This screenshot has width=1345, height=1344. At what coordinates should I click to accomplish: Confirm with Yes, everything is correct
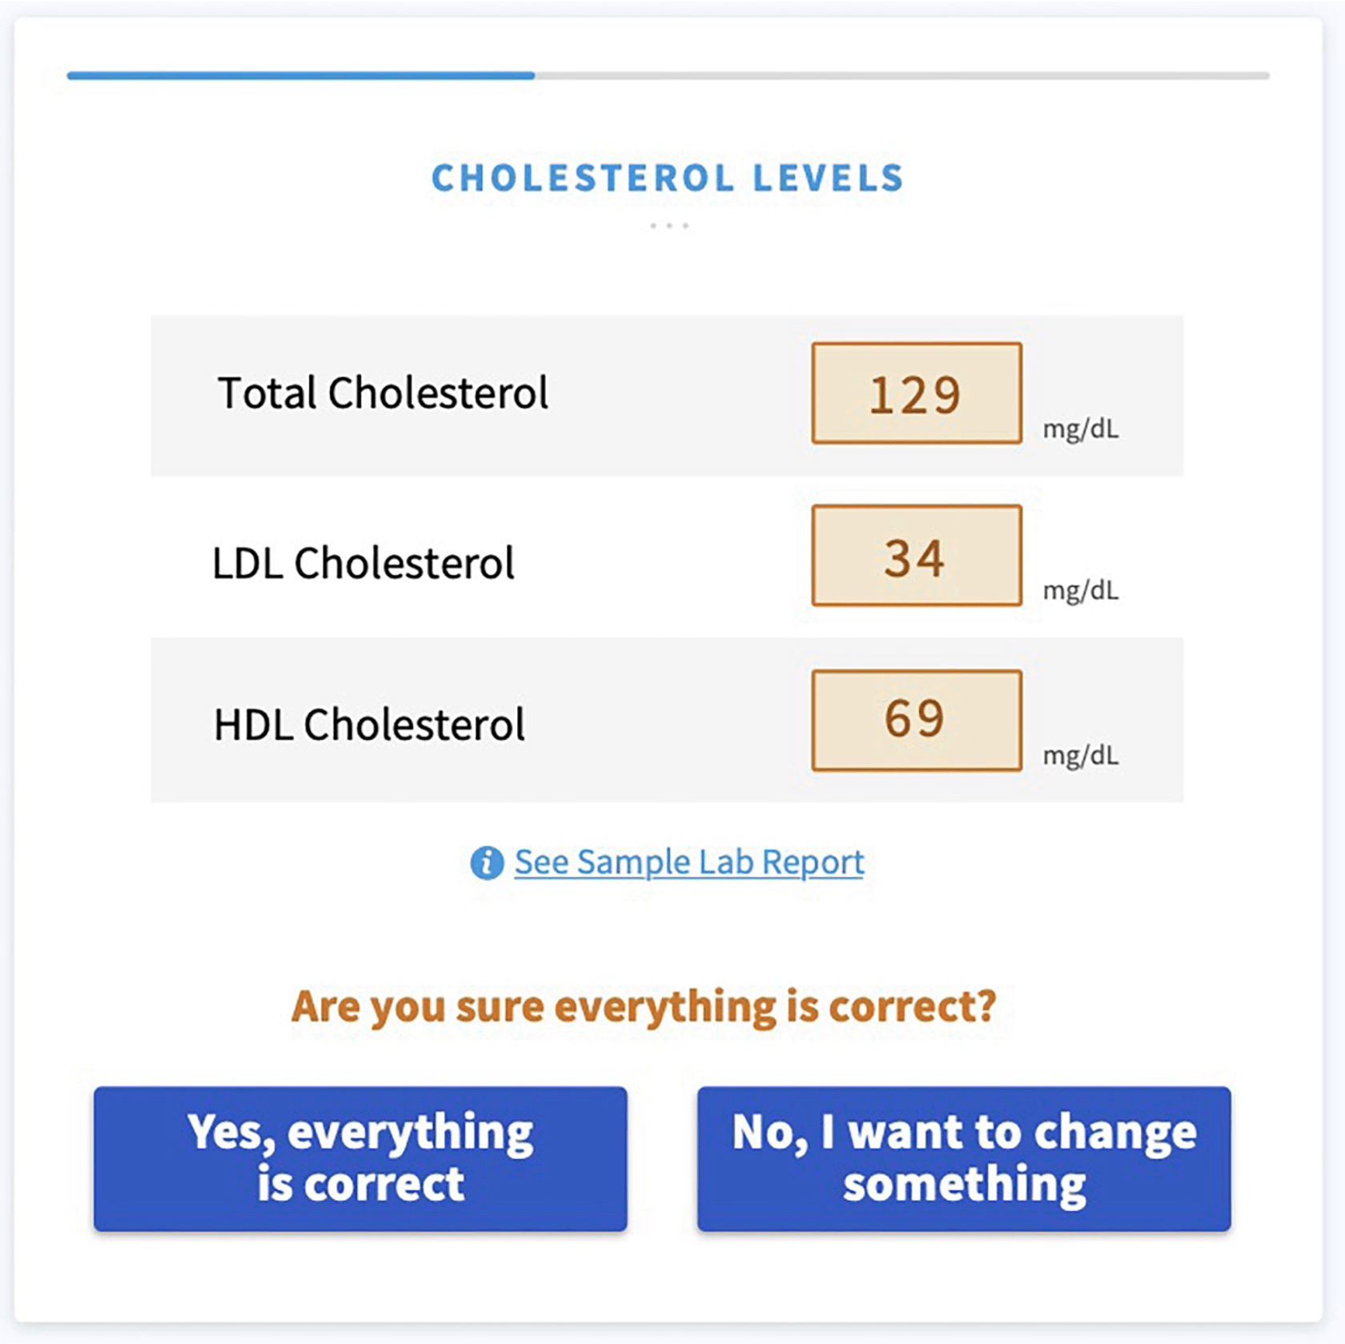360,1158
